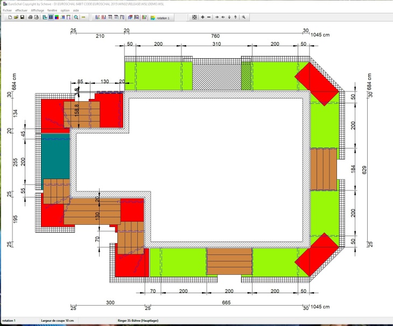Viewport: 393px width, 326px height.
Task: Click the Open folder icon
Action: pyautogui.click(x=16, y=17)
